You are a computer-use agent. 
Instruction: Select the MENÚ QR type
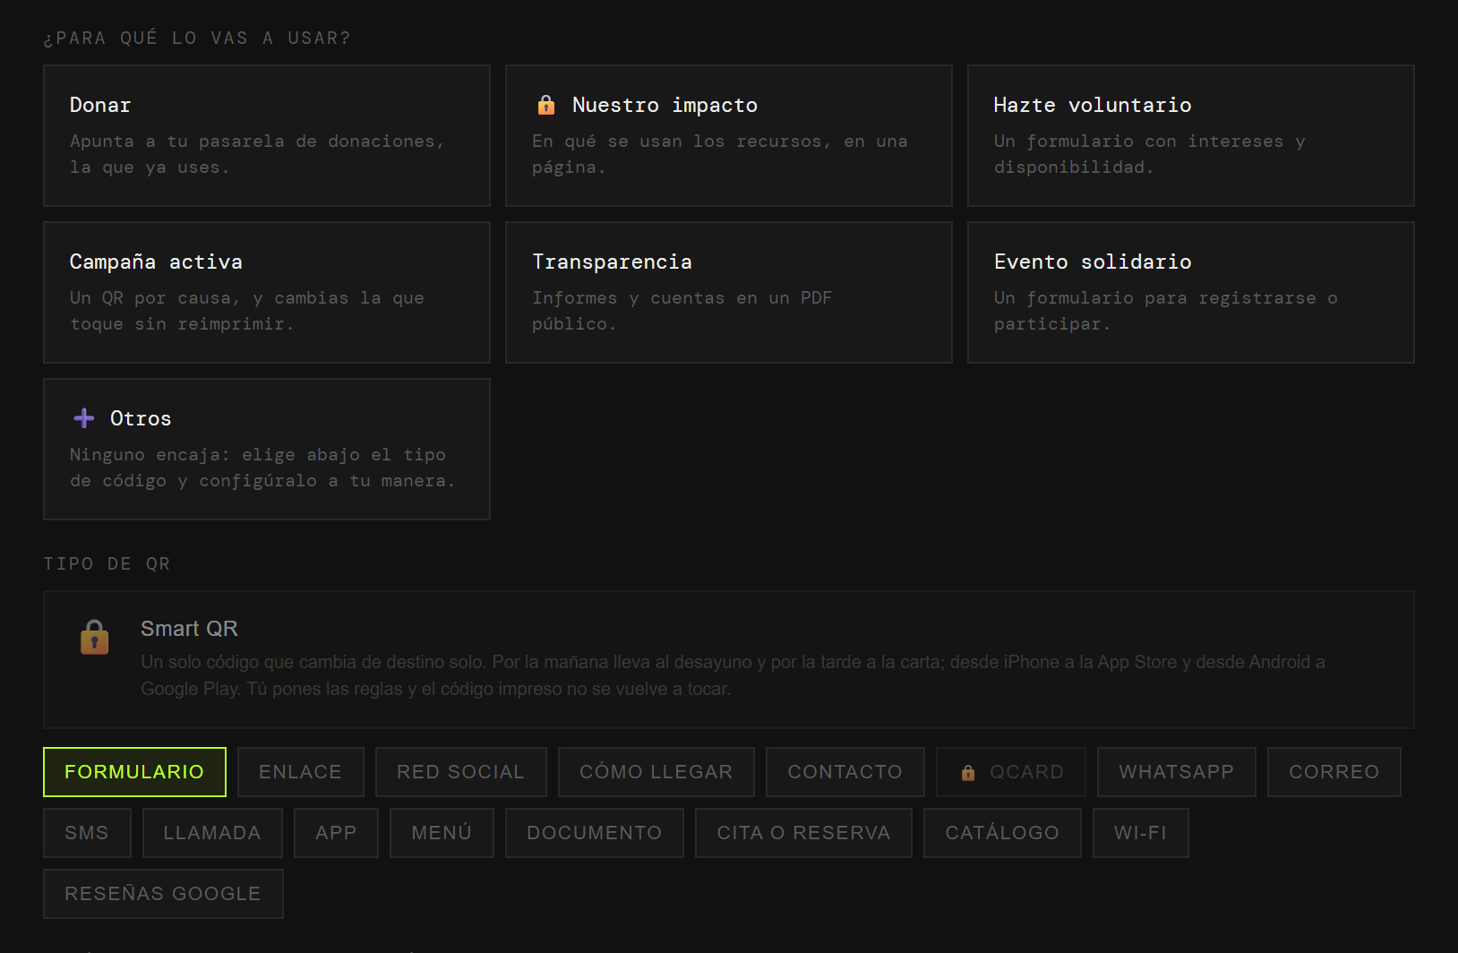pos(442,833)
